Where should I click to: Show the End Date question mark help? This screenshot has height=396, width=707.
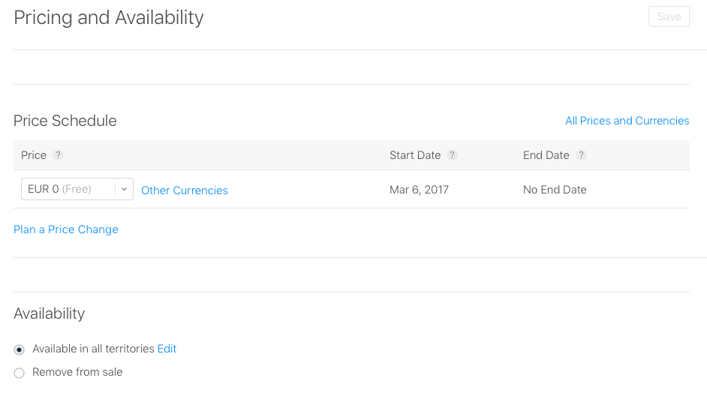pos(581,155)
